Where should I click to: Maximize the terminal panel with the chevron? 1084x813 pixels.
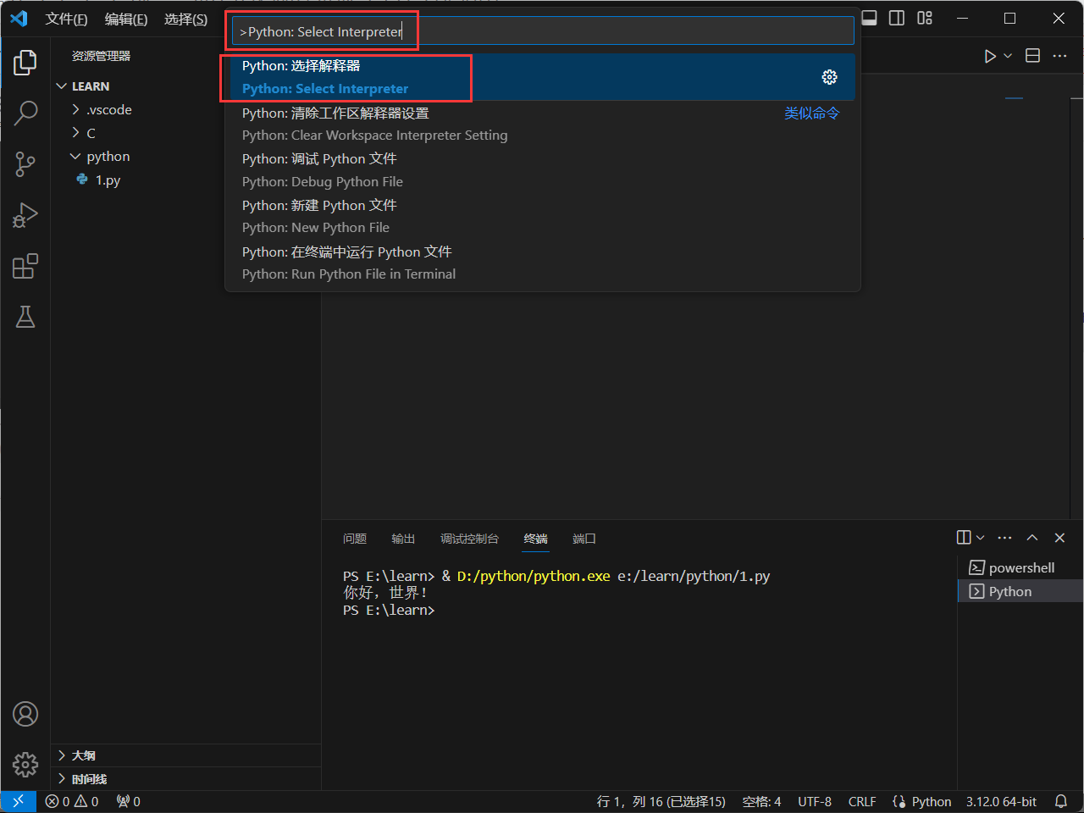1031,537
